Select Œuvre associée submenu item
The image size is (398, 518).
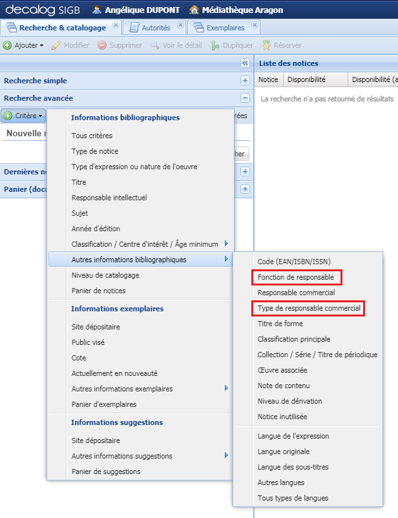308,371
